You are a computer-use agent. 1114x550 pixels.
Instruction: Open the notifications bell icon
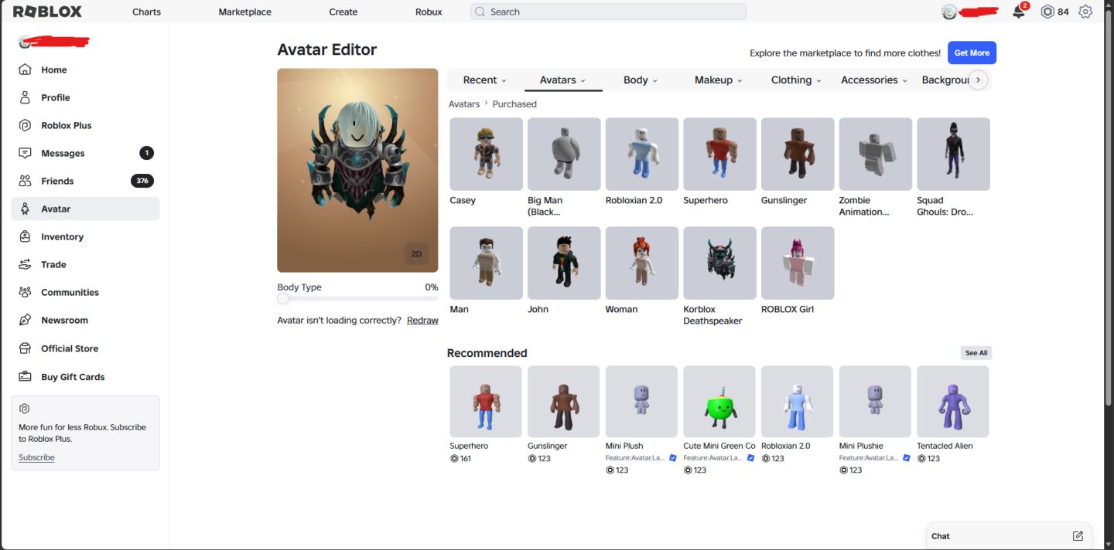[1019, 12]
